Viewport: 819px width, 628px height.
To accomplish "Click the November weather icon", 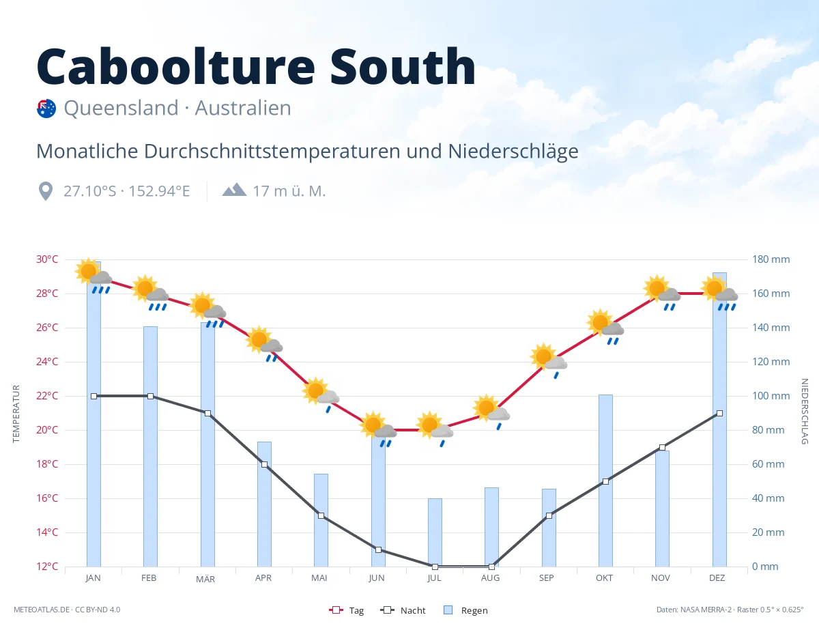I will coord(663,293).
